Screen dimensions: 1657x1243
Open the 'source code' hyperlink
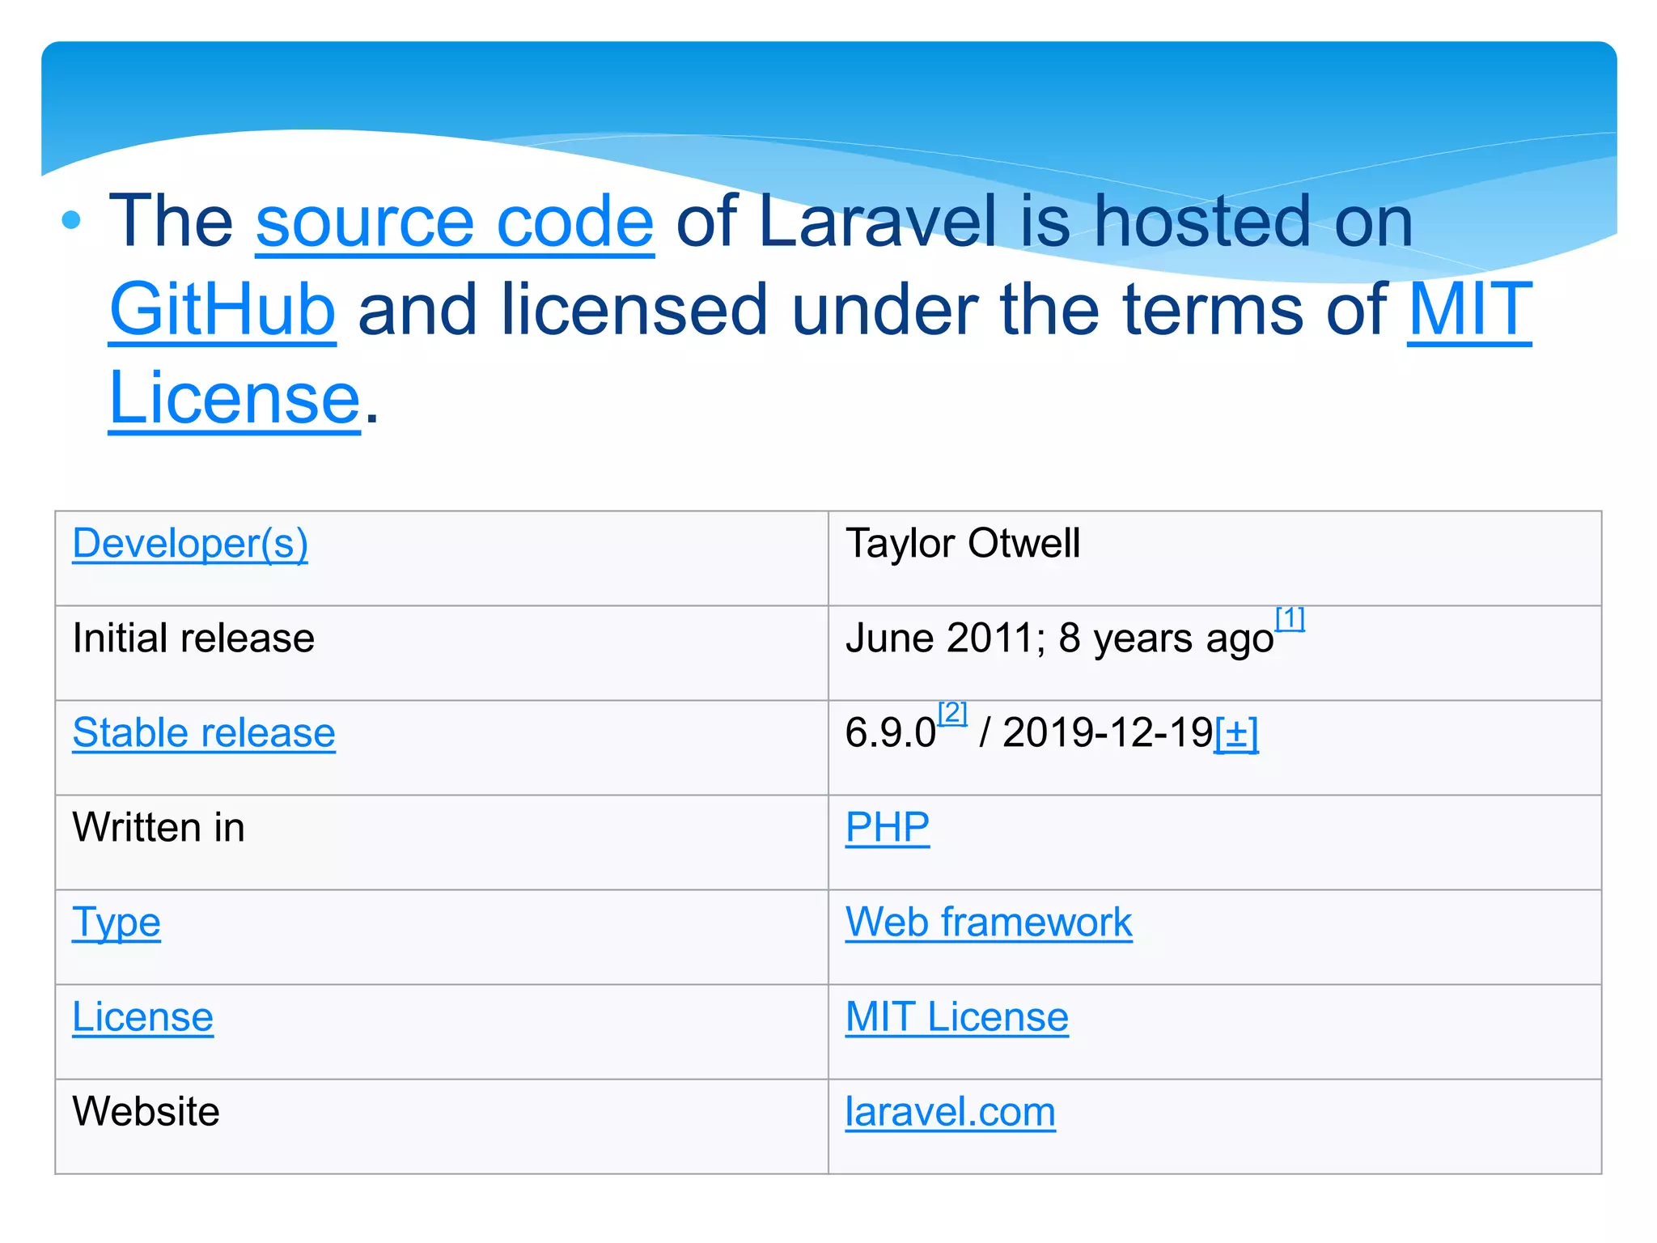click(x=455, y=222)
